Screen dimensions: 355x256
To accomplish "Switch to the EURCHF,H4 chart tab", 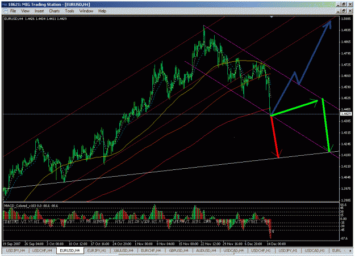I will 151,250.
